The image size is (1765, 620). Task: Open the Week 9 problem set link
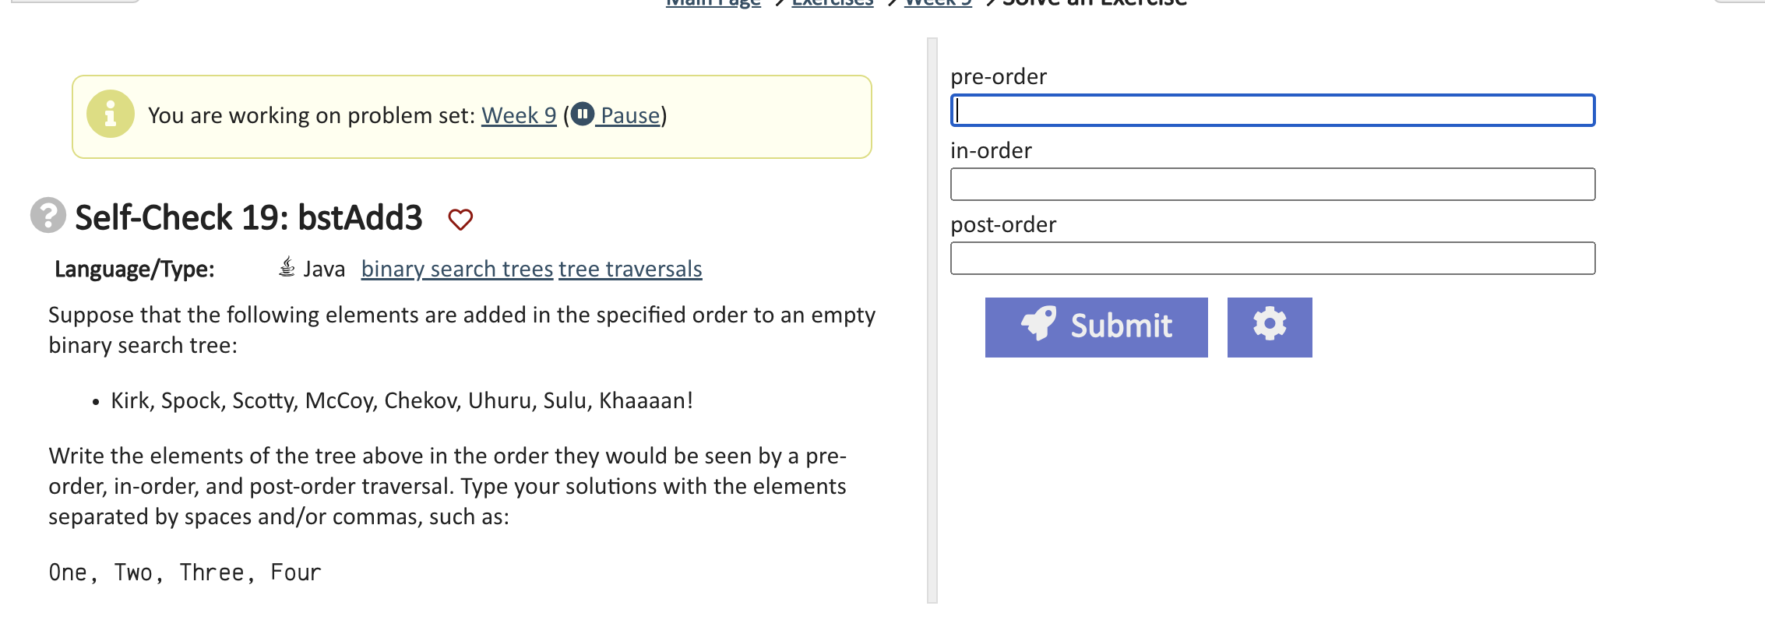(518, 114)
